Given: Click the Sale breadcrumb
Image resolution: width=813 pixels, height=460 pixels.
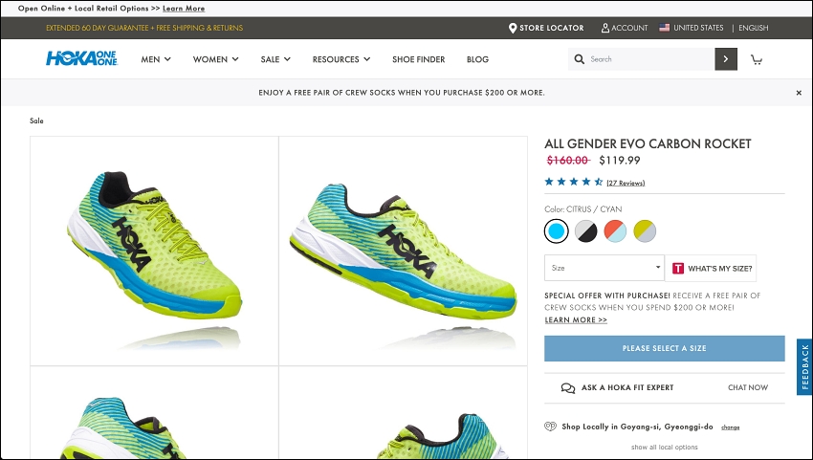Looking at the screenshot, I should point(36,120).
